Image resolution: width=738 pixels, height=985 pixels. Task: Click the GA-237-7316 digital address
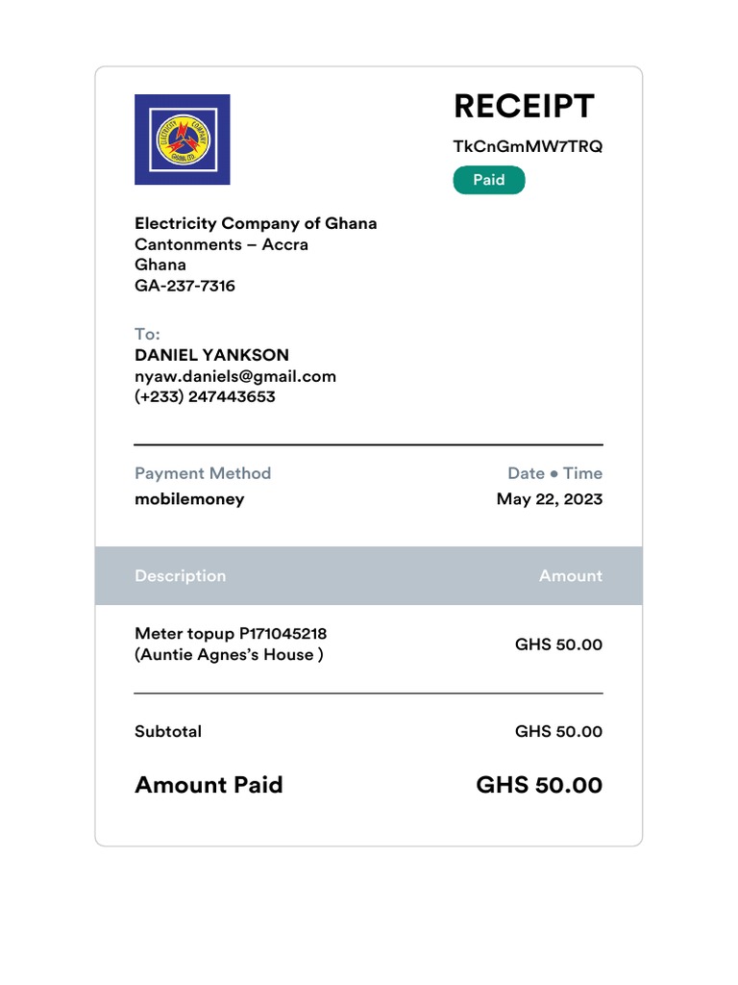click(x=184, y=286)
